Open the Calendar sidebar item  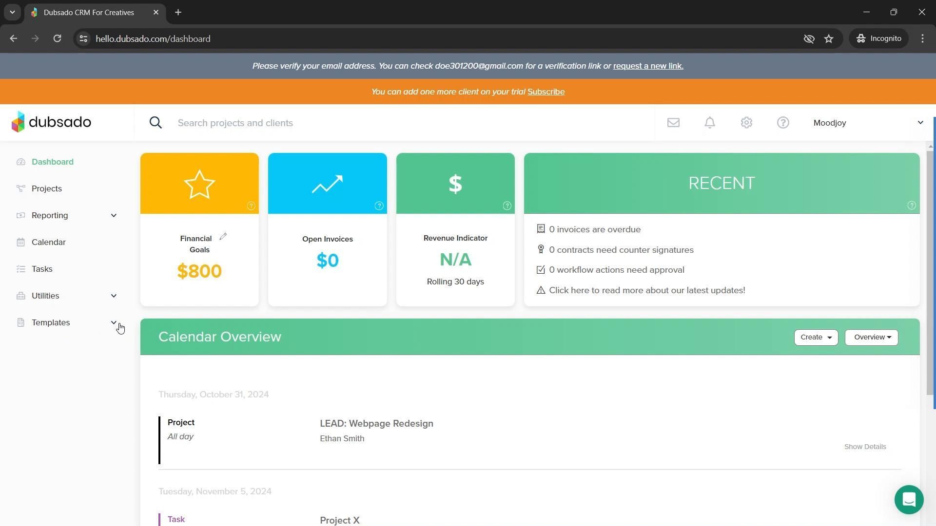[x=48, y=242]
